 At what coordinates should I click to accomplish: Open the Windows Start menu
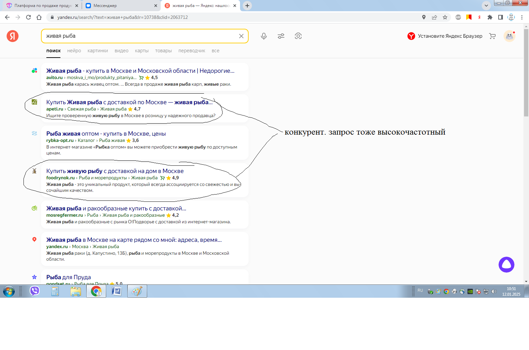(x=9, y=291)
